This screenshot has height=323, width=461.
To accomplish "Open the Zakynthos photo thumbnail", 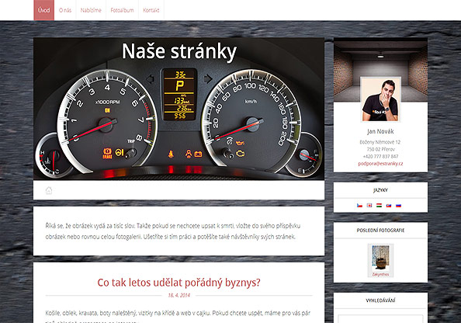I will [x=380, y=258].
